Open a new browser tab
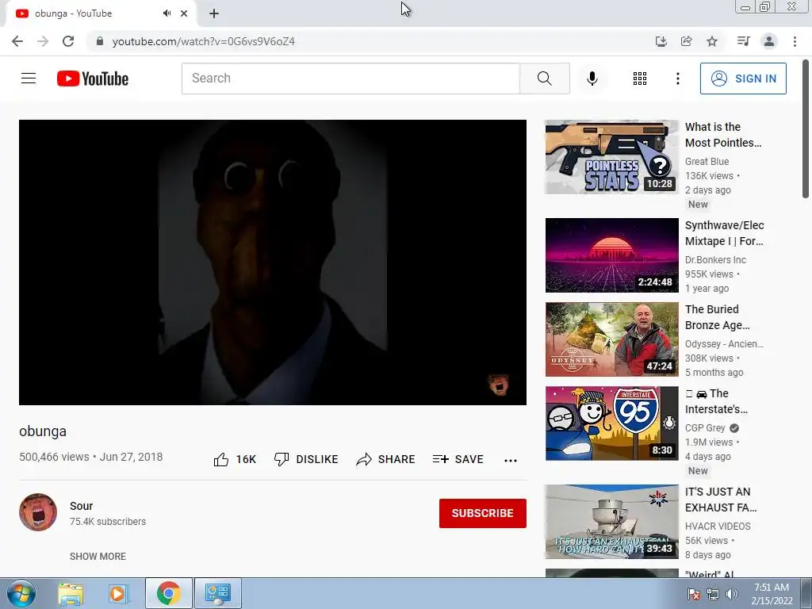Image resolution: width=812 pixels, height=609 pixels. (x=214, y=13)
